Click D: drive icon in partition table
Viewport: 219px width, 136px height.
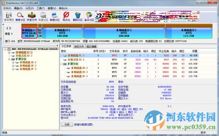click(x=68, y=68)
